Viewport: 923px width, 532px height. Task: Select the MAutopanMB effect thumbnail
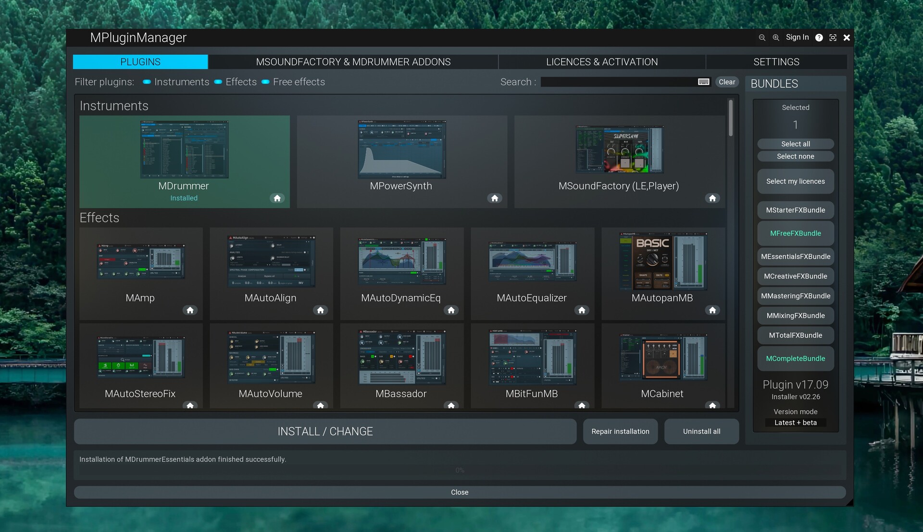point(663,261)
